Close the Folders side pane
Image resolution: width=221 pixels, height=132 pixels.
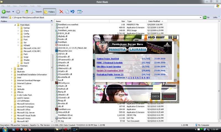point(52,21)
